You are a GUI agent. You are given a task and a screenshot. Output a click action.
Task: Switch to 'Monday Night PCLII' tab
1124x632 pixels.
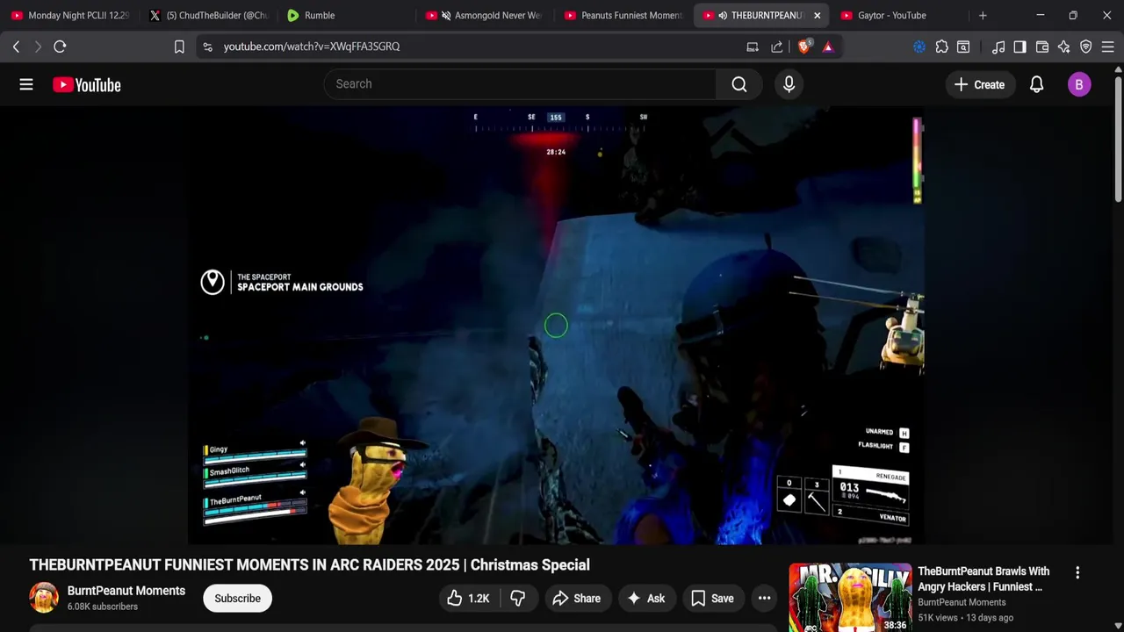tap(70, 15)
